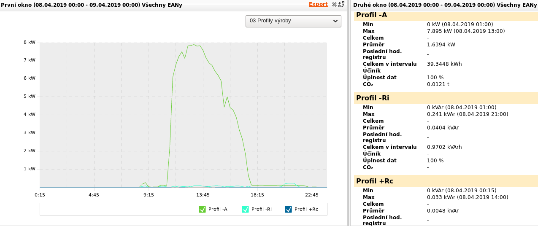Click the interval total '39,3448 kWh'
Image resolution: width=538 pixels, height=226 pixels.
click(444, 64)
